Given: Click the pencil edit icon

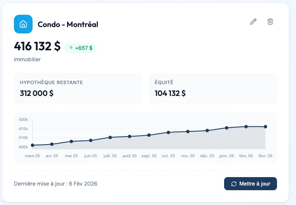Looking at the screenshot, I should (x=253, y=22).
